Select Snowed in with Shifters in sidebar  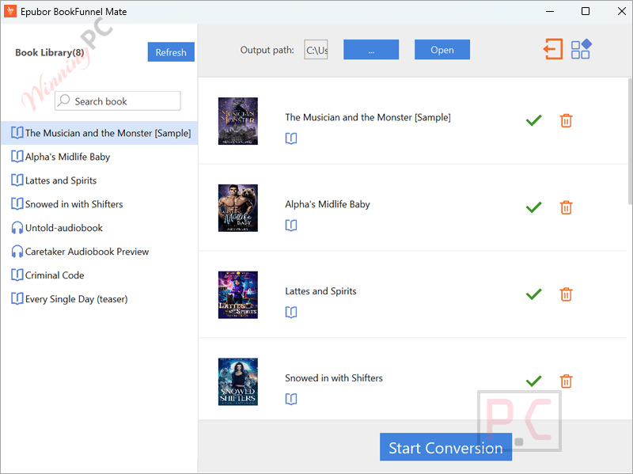99,204
